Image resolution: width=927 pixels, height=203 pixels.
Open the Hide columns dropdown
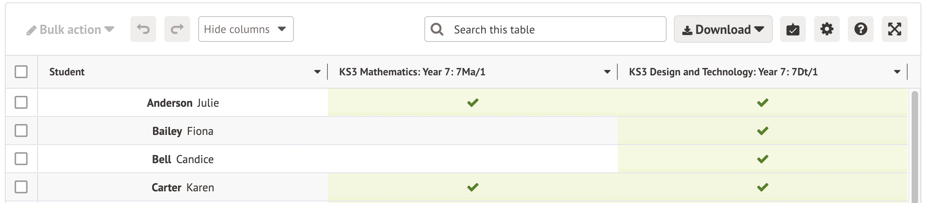click(245, 29)
